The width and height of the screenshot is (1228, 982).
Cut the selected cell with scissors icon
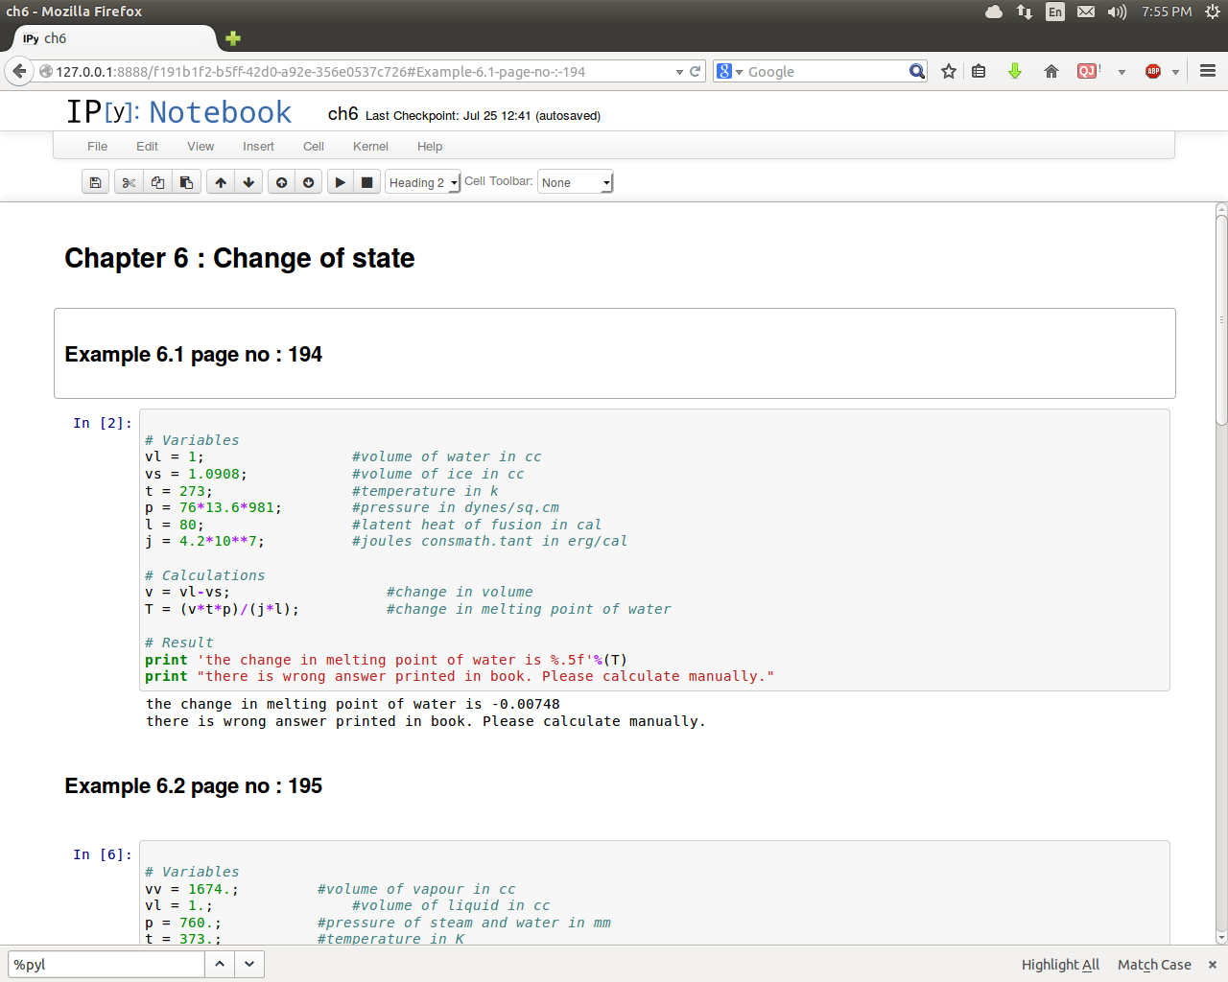129,182
